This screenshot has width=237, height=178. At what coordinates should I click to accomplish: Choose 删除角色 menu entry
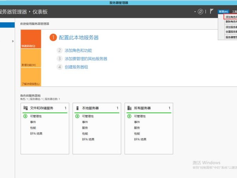coord(231,22)
